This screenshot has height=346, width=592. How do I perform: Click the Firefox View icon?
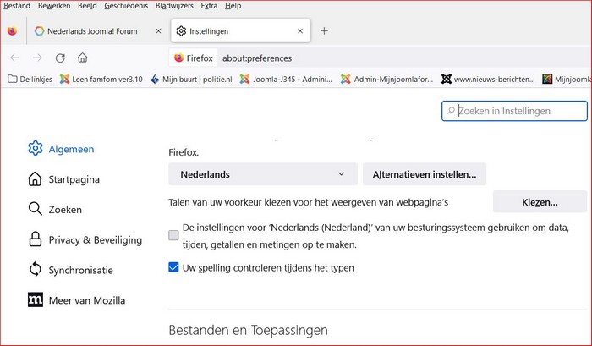click(12, 31)
